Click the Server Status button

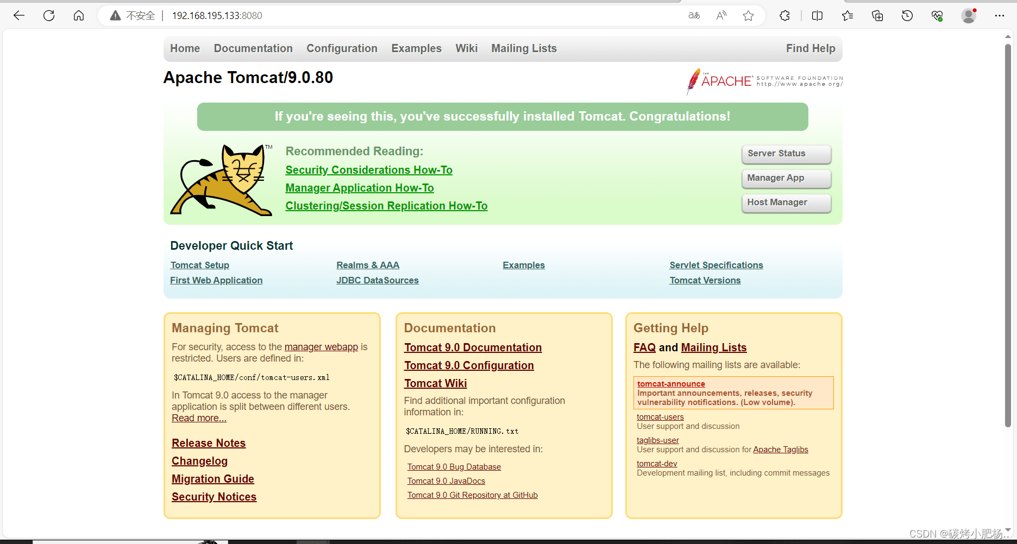pyautogui.click(x=786, y=154)
